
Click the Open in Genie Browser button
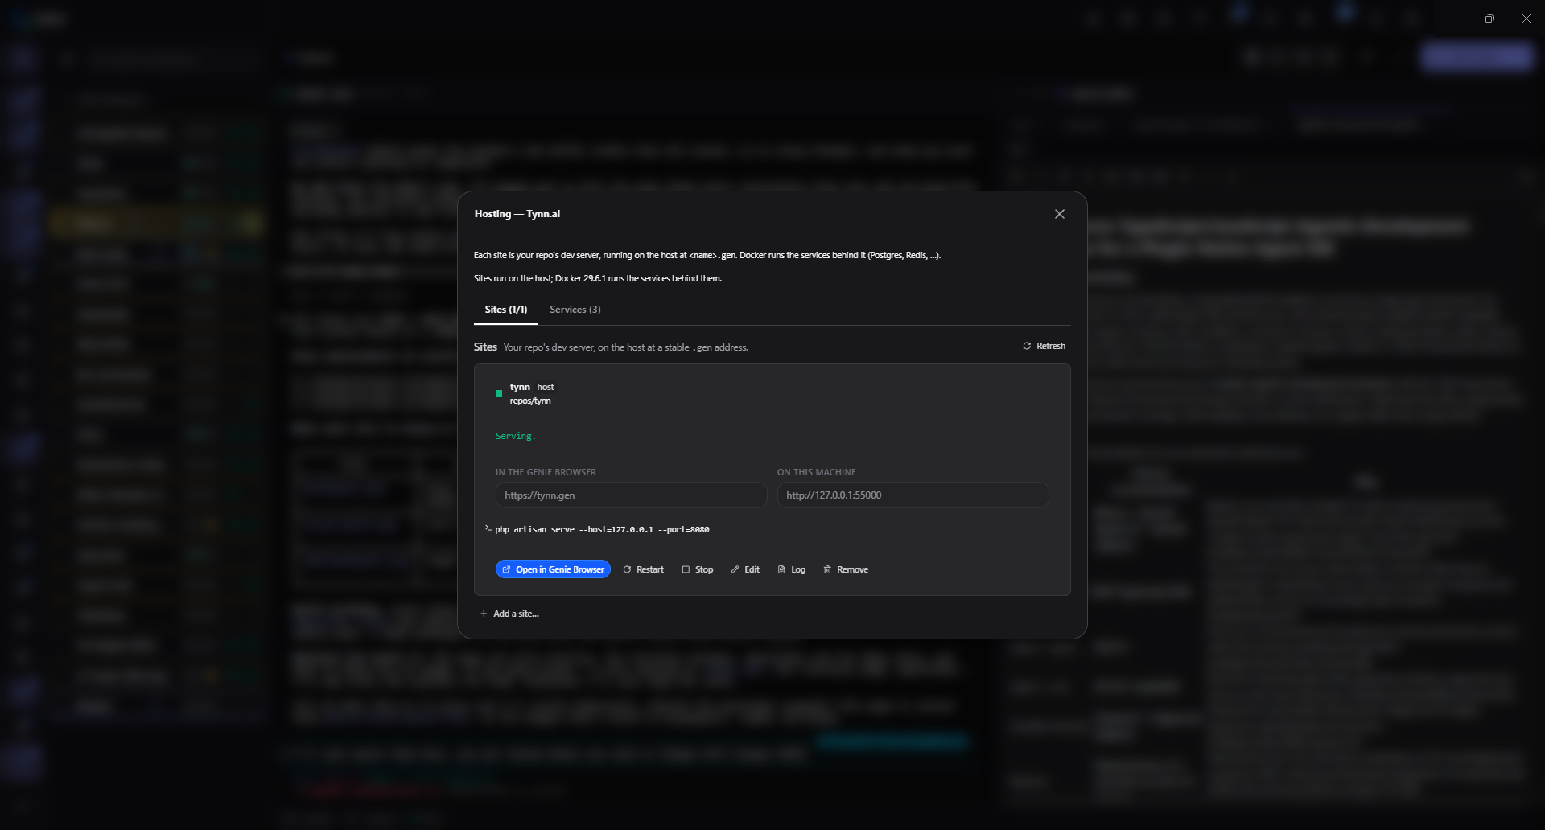(553, 569)
